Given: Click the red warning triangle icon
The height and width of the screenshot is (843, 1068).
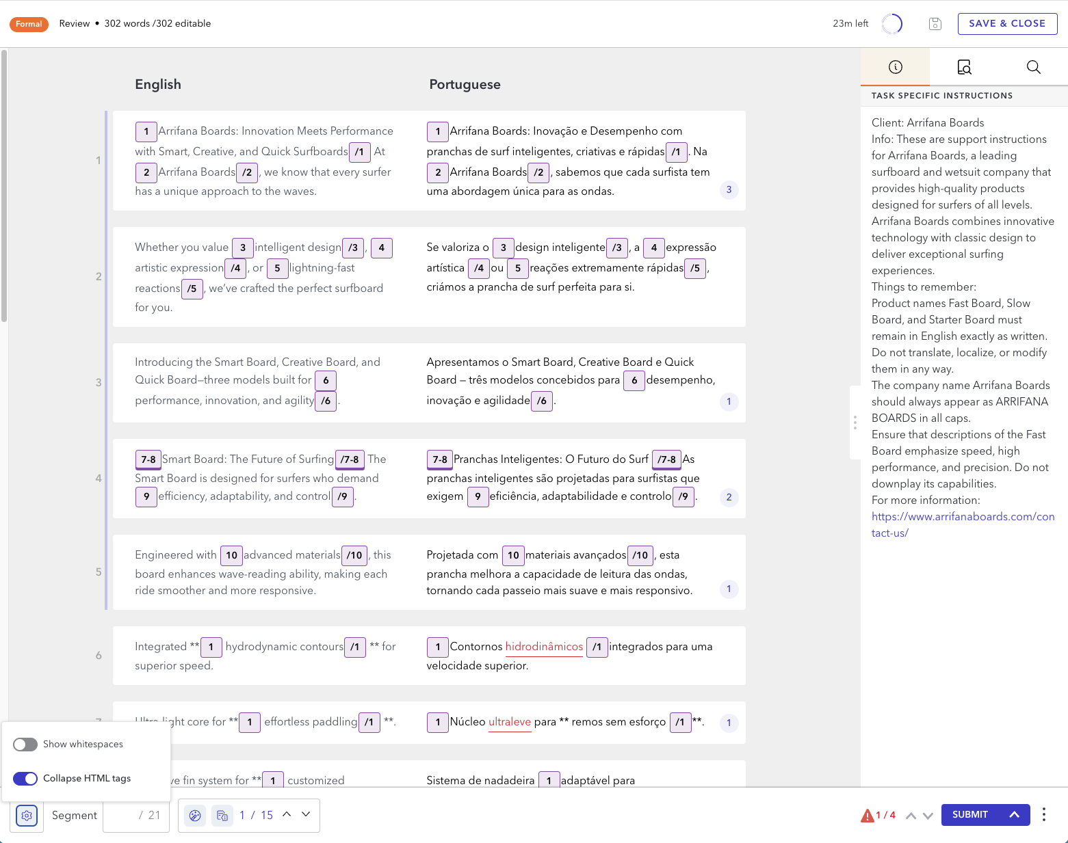Looking at the screenshot, I should point(867,815).
